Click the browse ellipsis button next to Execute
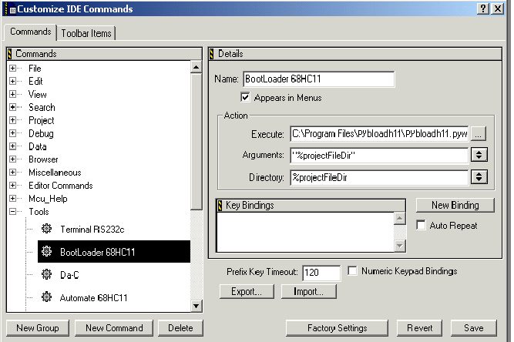Screen dimensions: 514x342 (479, 133)
